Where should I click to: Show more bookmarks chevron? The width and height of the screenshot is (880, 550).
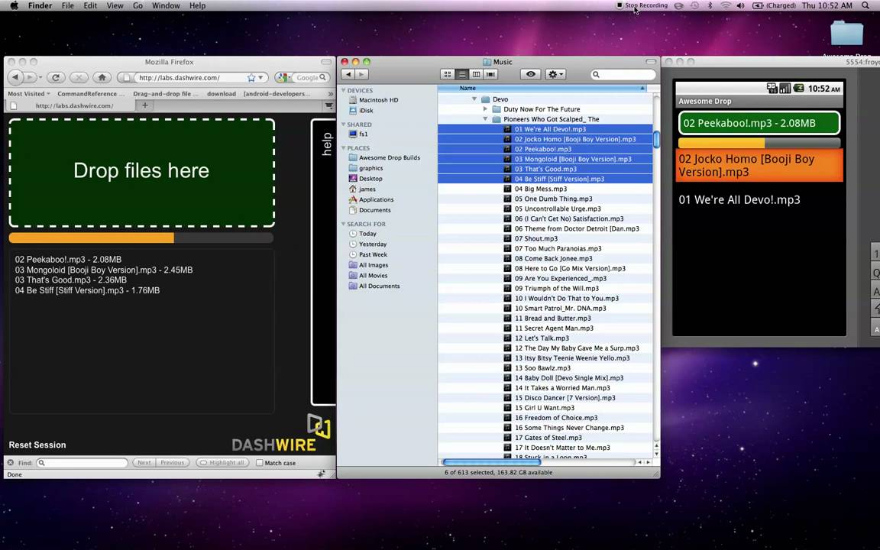point(330,94)
